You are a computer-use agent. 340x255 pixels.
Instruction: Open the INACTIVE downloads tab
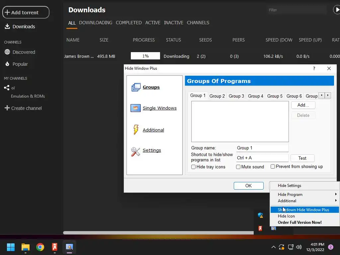[173, 23]
